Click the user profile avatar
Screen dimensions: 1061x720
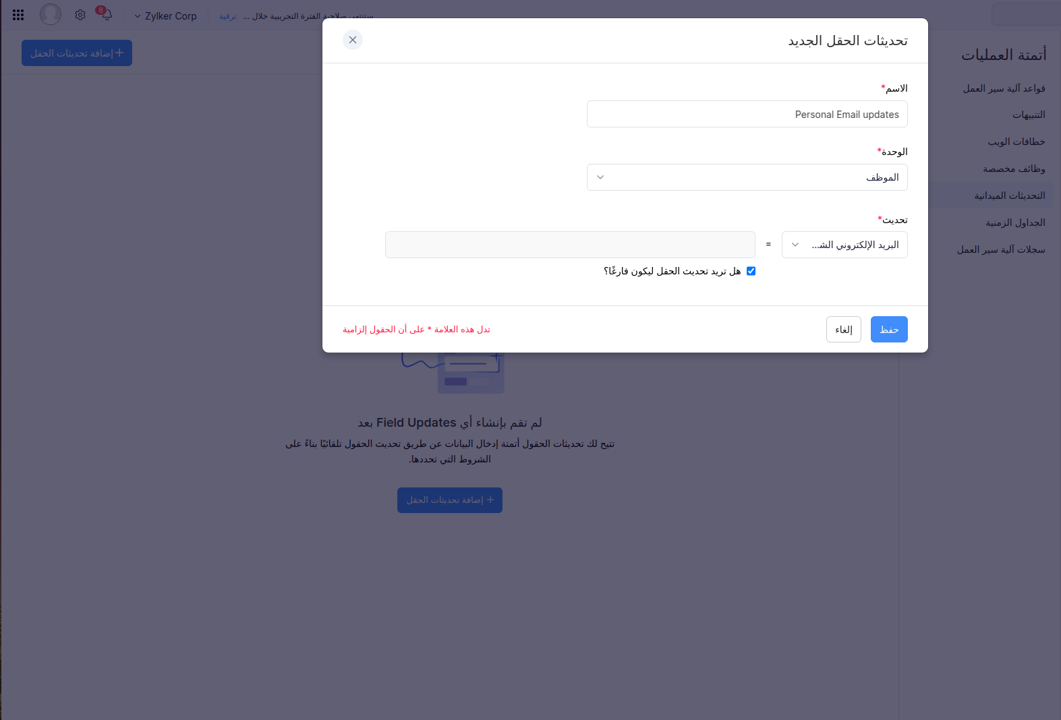(x=51, y=14)
